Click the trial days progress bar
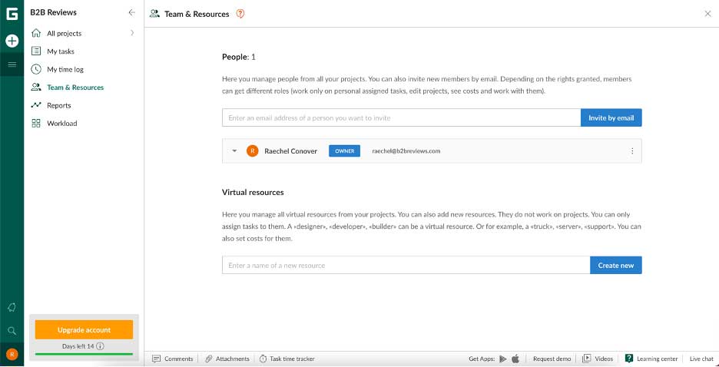 [84, 354]
